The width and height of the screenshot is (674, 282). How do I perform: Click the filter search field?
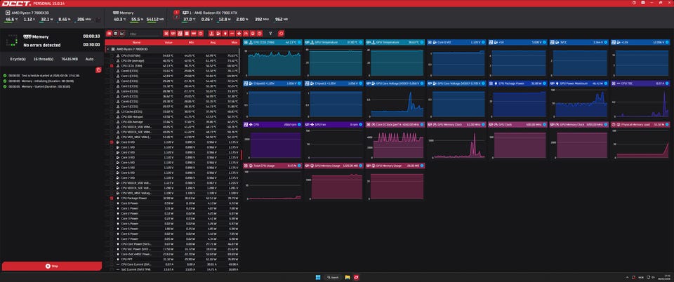point(143,33)
